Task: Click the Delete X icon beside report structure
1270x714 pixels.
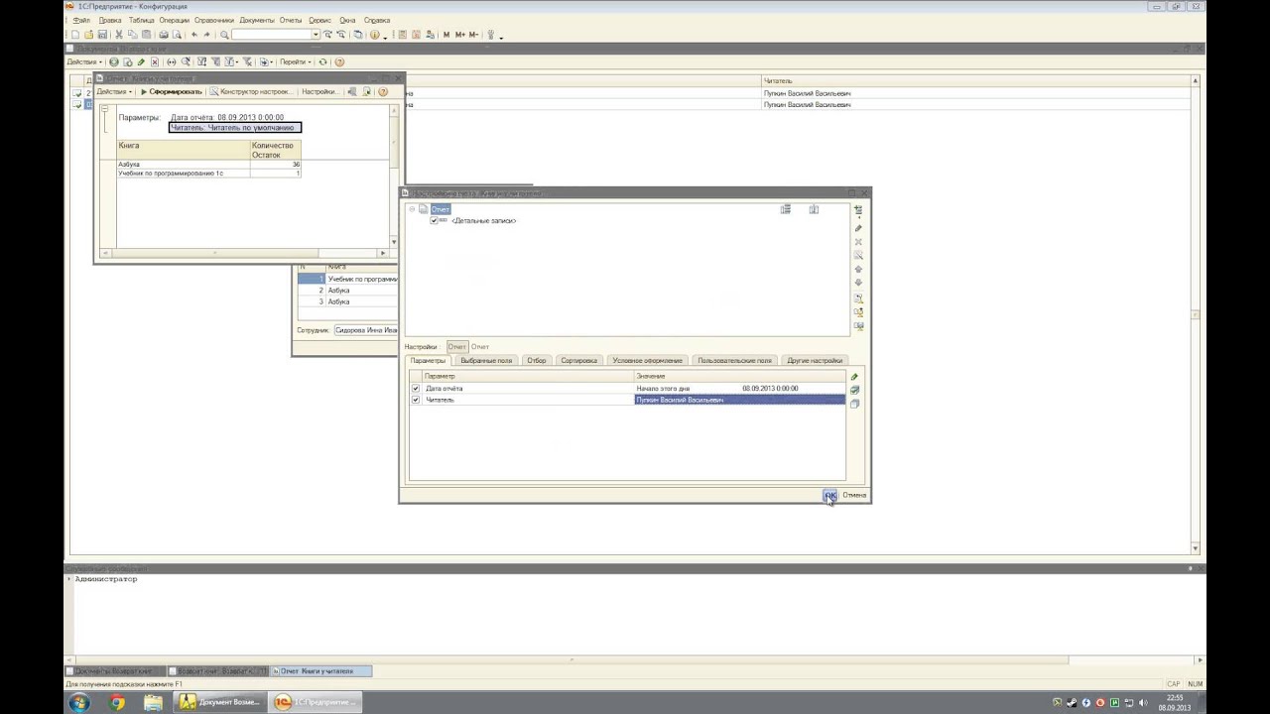Action: pyautogui.click(x=858, y=242)
